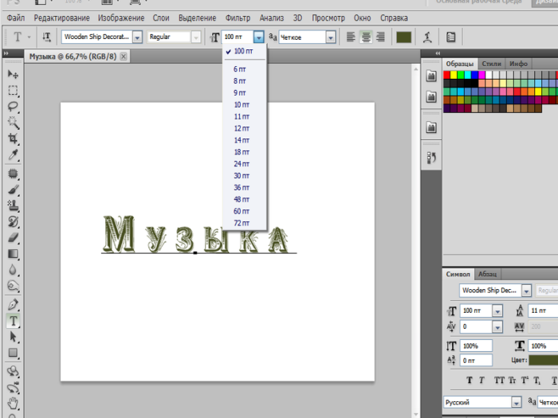This screenshot has width=558, height=418.
Task: Choose 36 пт from font size list
Action: (241, 188)
